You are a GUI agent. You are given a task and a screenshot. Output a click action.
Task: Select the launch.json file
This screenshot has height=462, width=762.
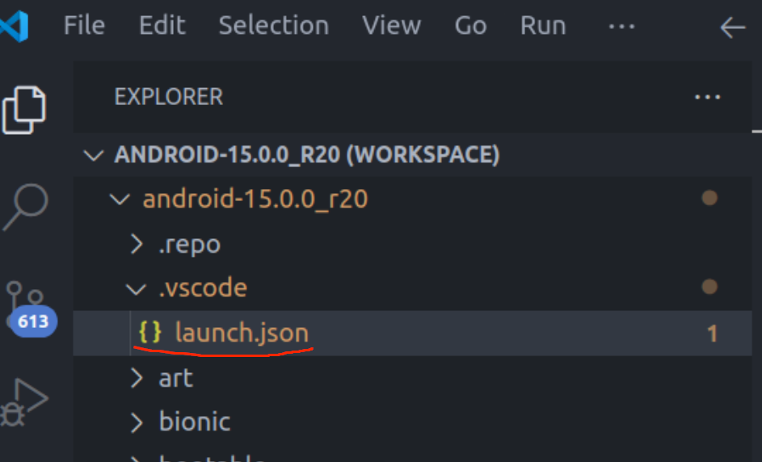[x=242, y=333]
